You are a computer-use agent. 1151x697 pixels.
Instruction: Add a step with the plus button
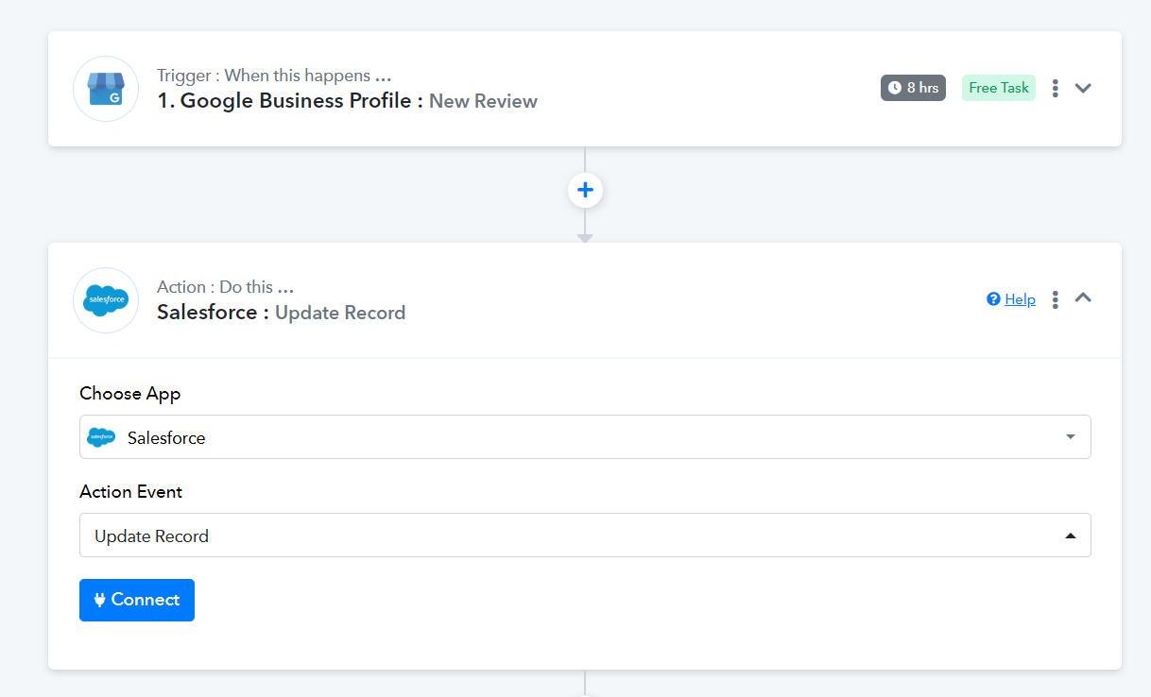point(585,190)
